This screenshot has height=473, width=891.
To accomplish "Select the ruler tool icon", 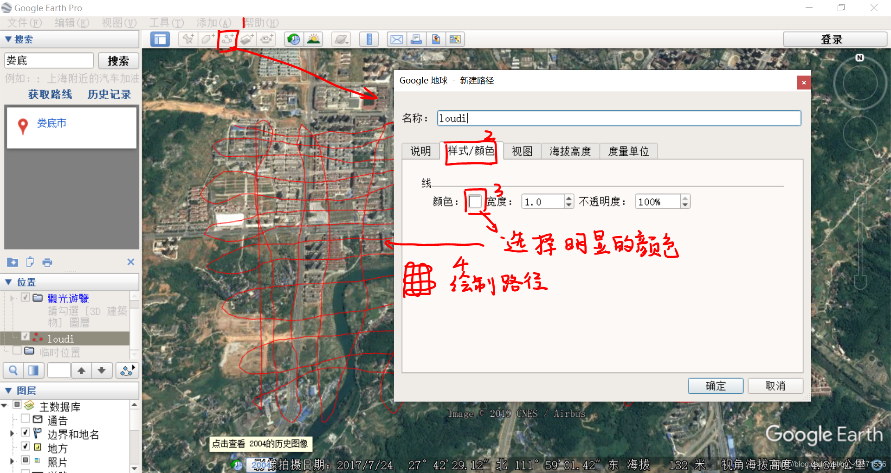I will click(x=369, y=39).
